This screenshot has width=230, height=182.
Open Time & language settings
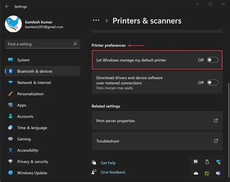(43, 127)
